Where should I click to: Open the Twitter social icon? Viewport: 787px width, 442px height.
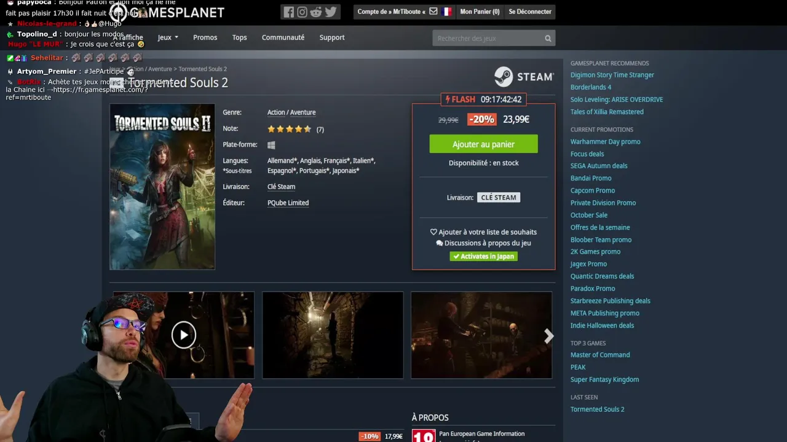(331, 12)
